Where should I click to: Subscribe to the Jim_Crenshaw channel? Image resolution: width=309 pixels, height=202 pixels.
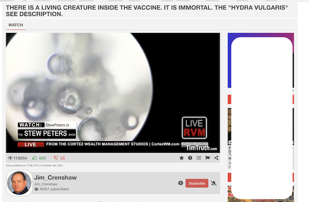(x=197, y=183)
